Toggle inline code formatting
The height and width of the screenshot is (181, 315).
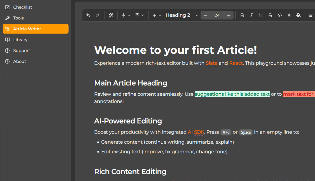click(280, 15)
